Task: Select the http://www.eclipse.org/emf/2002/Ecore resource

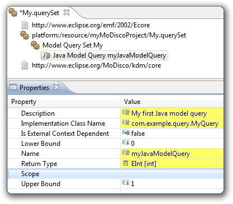Action: pyautogui.click(x=91, y=25)
